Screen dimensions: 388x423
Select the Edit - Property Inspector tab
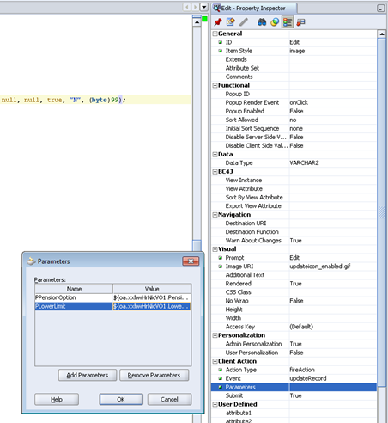click(254, 9)
